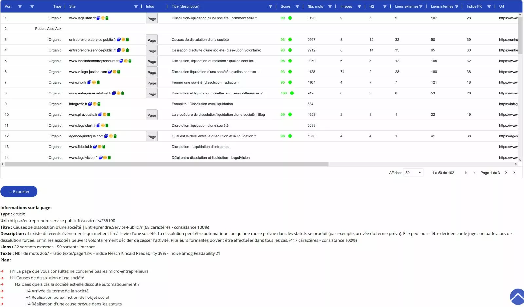Open the H2 column filter icon
524x307 pixels.
tap(385, 6)
